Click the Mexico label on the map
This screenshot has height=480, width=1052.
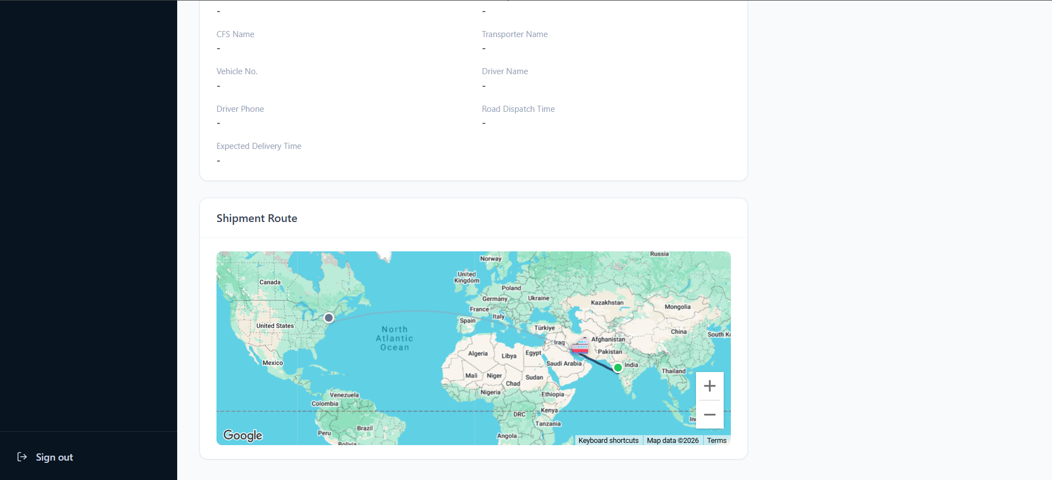click(273, 363)
